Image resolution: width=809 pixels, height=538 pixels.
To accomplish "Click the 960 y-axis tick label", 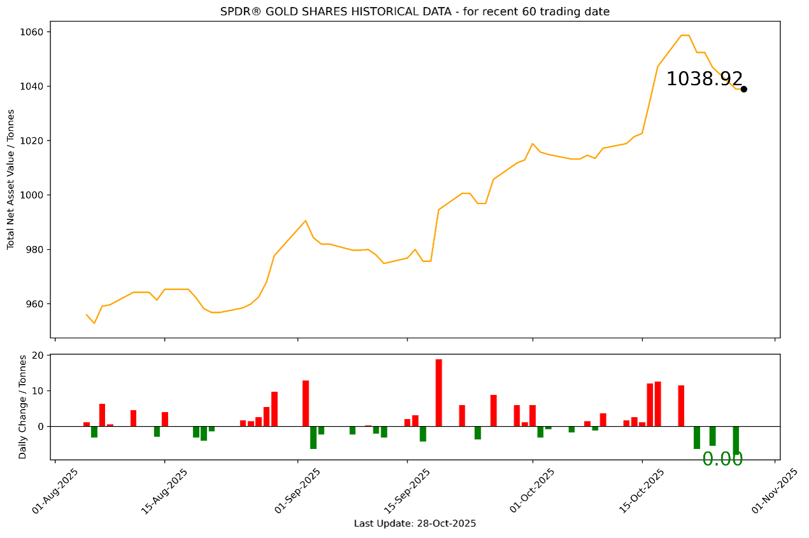I will [35, 304].
